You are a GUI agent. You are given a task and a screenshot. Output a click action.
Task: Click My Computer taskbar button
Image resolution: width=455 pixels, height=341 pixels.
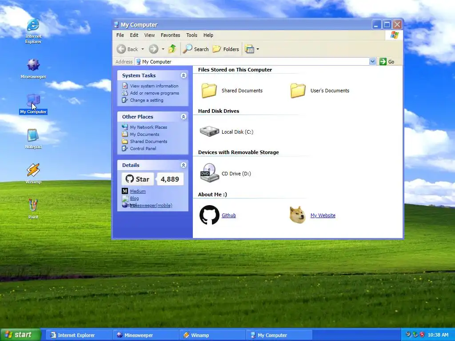pyautogui.click(x=279, y=335)
